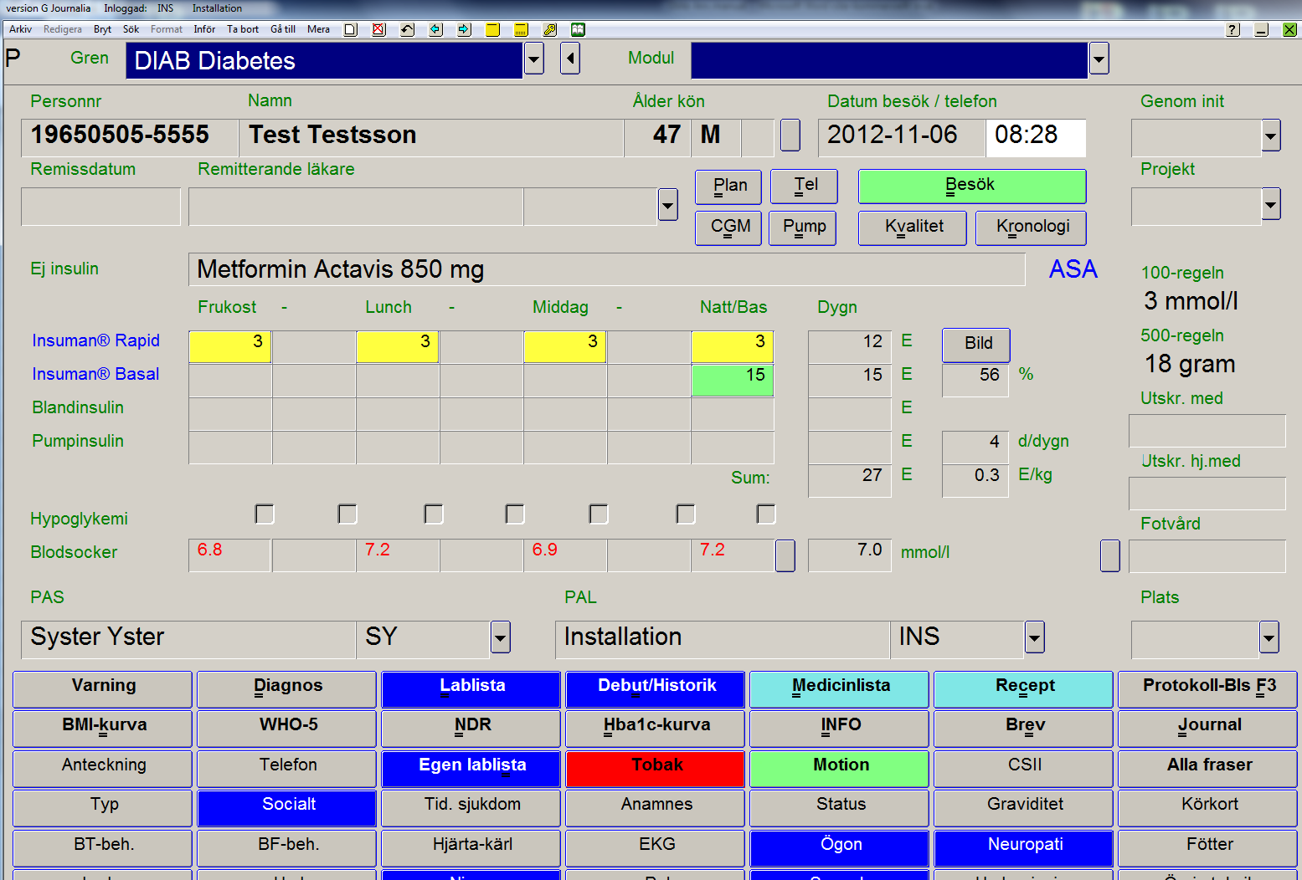Open the Protokoll-Bls F3 button
This screenshot has height=880, width=1302.
[x=1208, y=688]
